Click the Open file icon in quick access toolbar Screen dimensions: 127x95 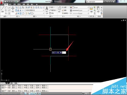[x=7, y=2]
